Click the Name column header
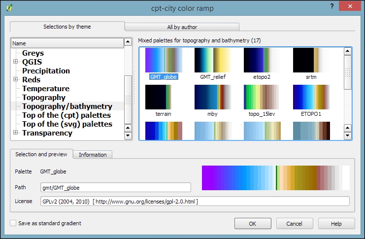The width and height of the screenshot is (365, 239). pyautogui.click(x=67, y=43)
